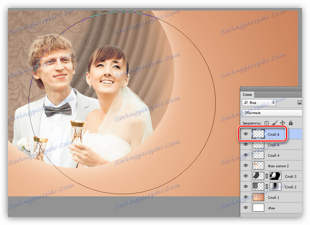Select Слой 6 layer thumbnail
310x225 pixels.
(x=258, y=134)
